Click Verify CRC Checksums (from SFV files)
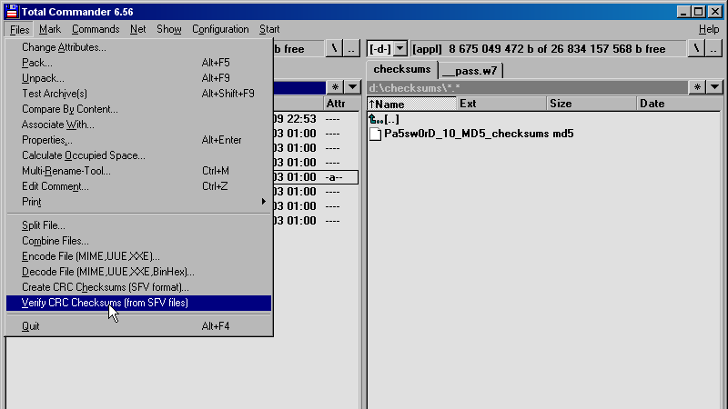Viewport: 728px width, 409px height. click(139, 303)
